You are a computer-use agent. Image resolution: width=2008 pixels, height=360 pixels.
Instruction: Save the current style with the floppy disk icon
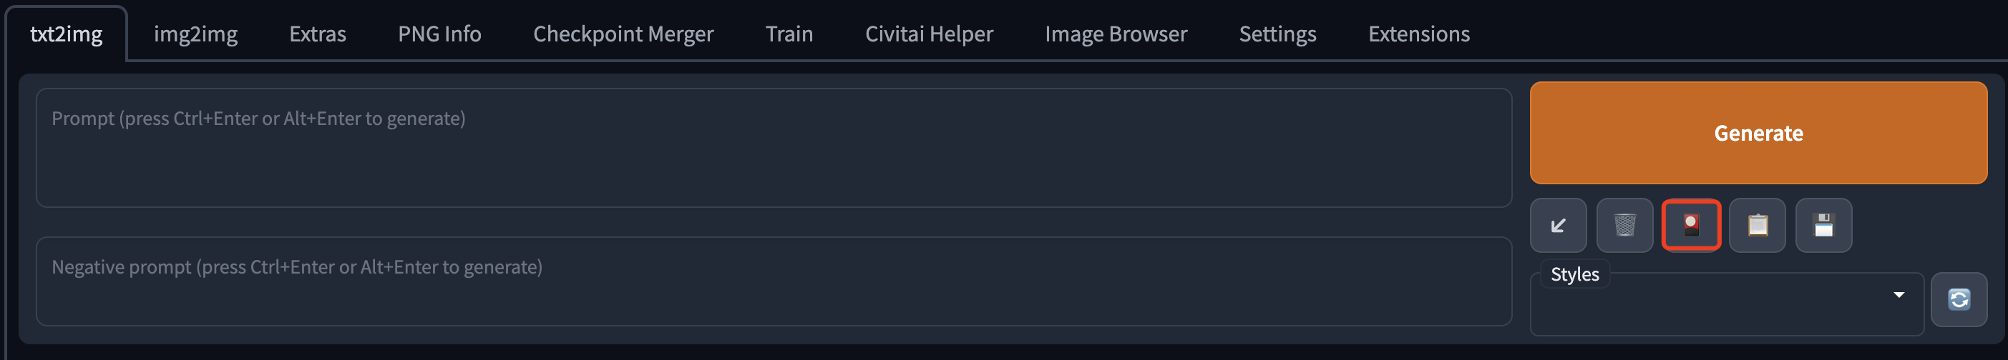(1823, 226)
